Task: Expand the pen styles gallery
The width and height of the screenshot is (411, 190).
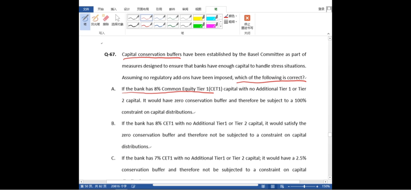Action: click(x=220, y=26)
